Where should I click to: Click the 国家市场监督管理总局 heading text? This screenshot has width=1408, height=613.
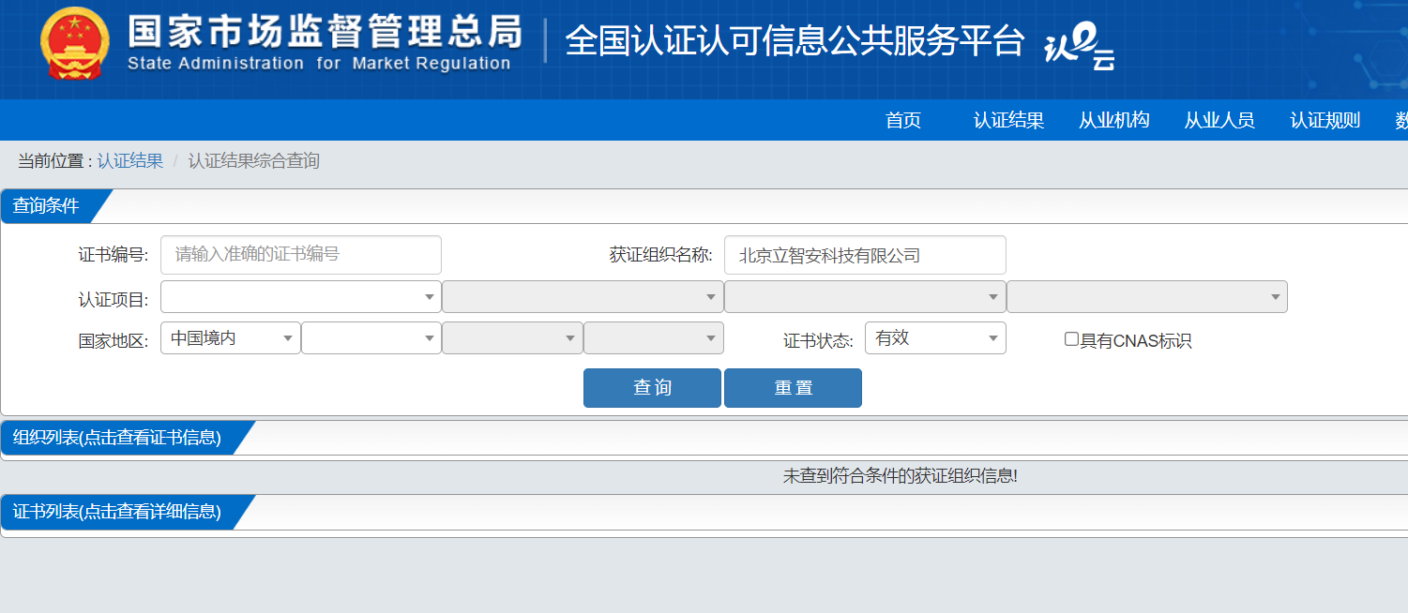(x=325, y=32)
